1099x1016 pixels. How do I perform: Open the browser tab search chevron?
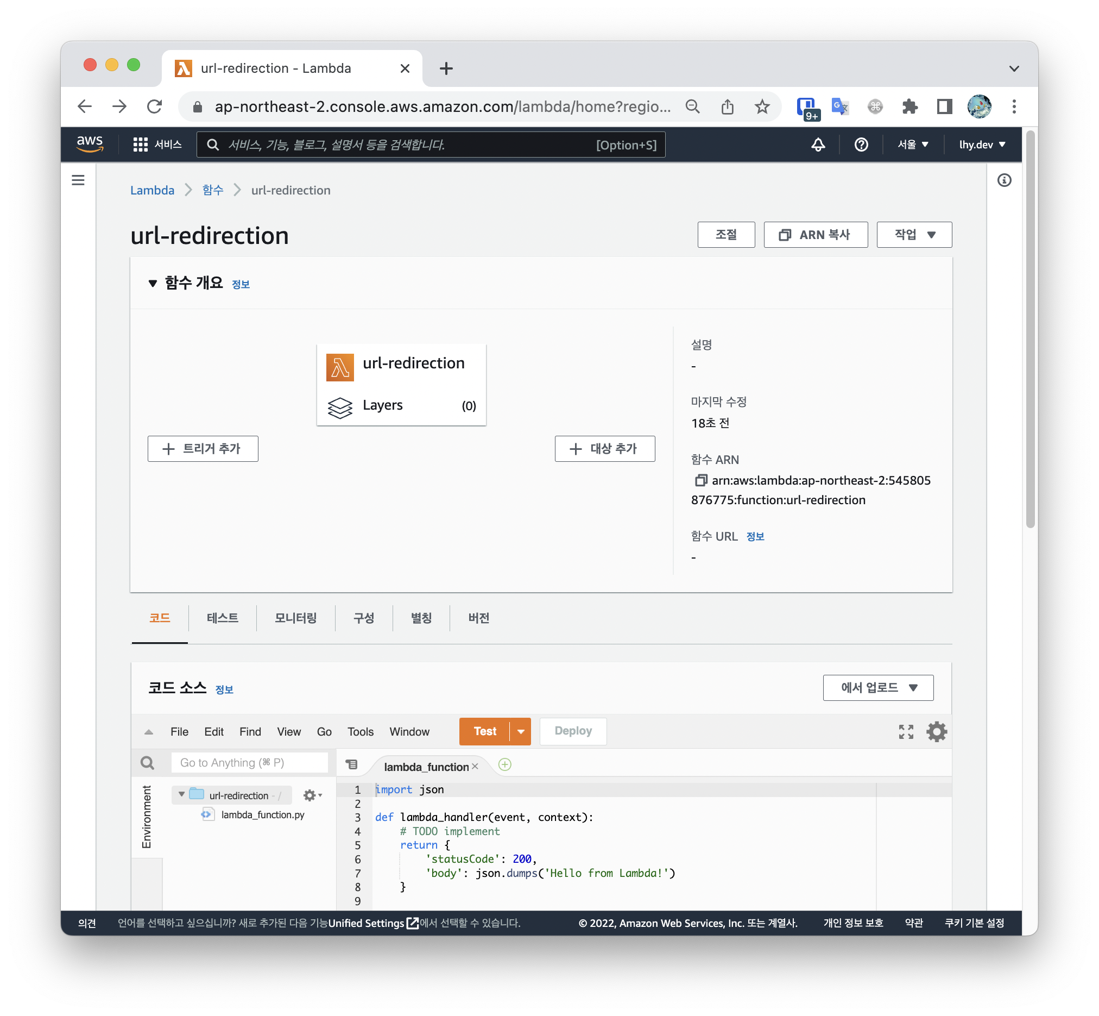pyautogui.click(x=1014, y=68)
